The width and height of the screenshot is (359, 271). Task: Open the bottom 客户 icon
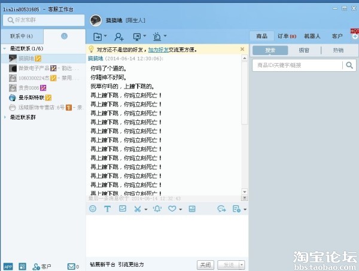pyautogui.click(x=42, y=266)
